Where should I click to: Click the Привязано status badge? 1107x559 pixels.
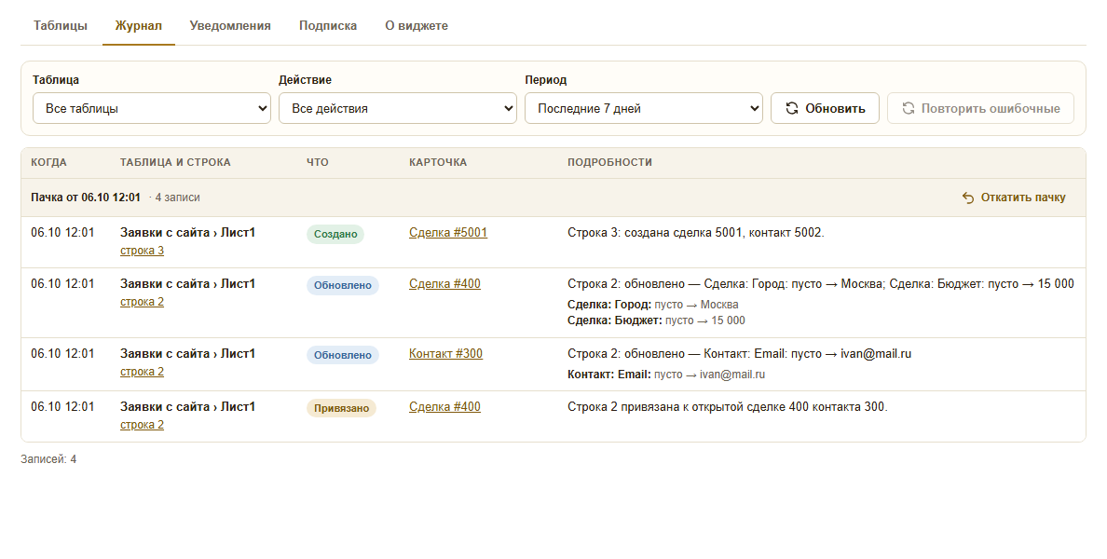(341, 408)
